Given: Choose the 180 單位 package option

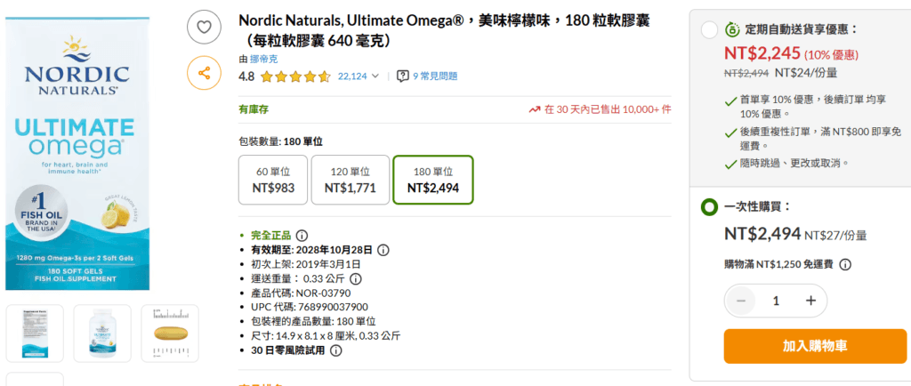Looking at the screenshot, I should pos(432,180).
